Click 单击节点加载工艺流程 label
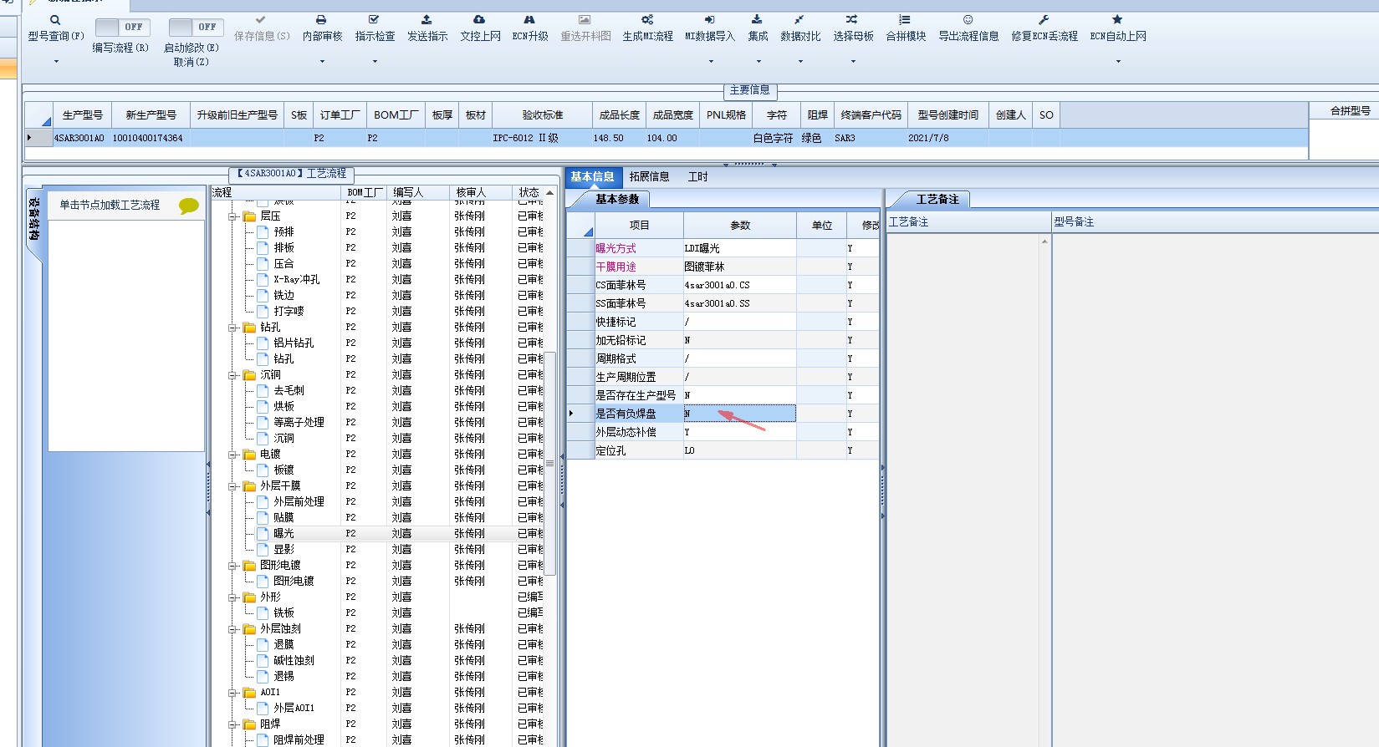Image resolution: width=1379 pixels, height=747 pixels. tap(110, 205)
